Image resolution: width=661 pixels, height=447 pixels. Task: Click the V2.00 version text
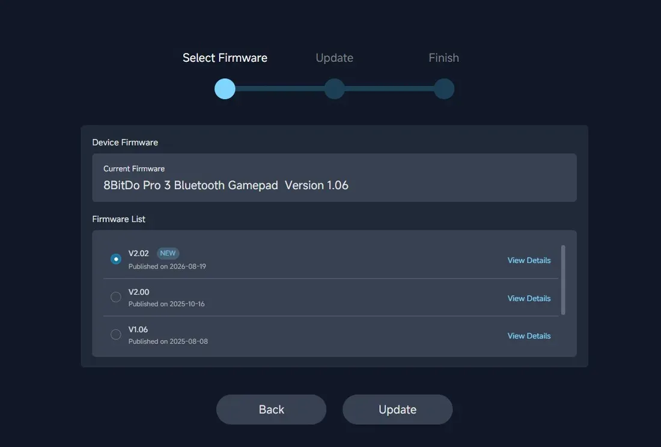139,292
